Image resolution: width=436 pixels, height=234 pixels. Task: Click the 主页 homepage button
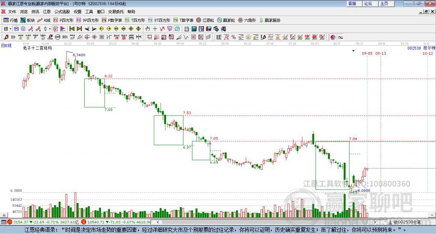point(386,3)
